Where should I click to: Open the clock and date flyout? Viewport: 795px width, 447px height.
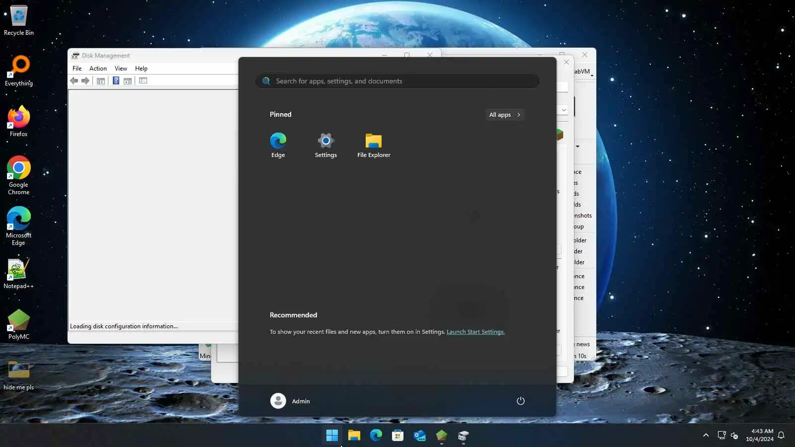coord(759,435)
